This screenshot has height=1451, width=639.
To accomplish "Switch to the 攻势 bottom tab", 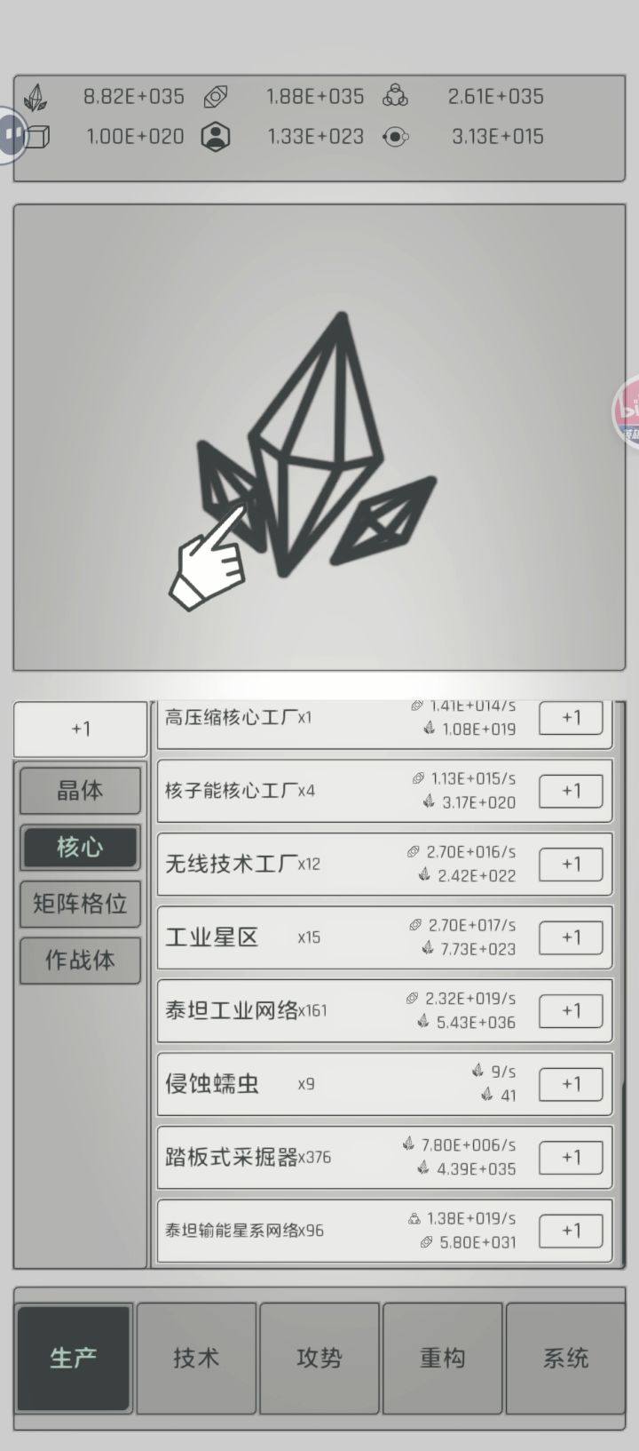I will 319,1358.
